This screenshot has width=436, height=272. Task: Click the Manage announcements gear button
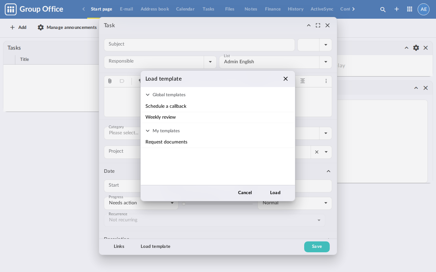pos(67,28)
